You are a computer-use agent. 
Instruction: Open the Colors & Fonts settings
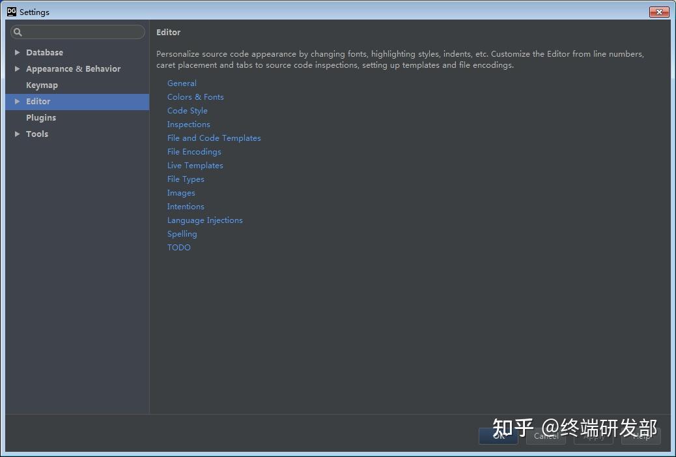(x=195, y=96)
